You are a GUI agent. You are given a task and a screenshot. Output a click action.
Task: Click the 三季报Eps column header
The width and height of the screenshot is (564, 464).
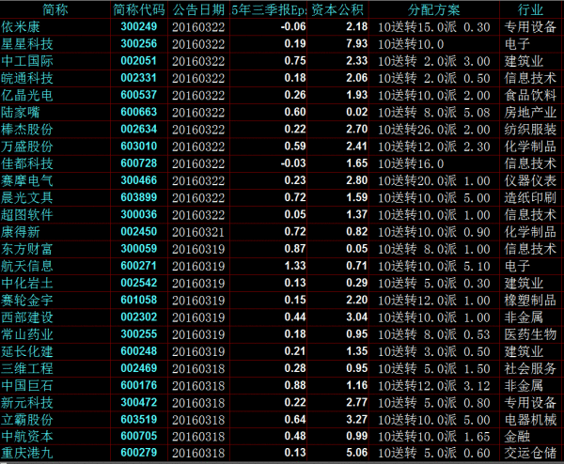pyautogui.click(x=269, y=9)
